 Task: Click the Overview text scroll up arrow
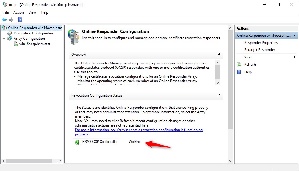(x=217, y=63)
